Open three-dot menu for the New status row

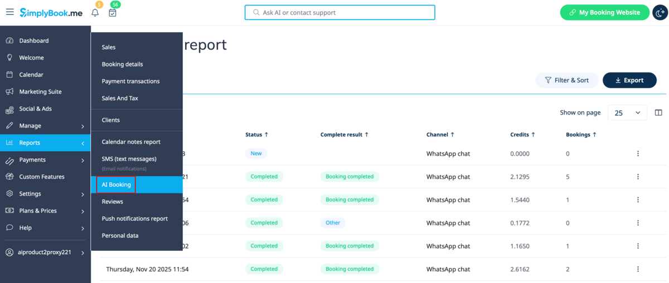[x=638, y=153]
